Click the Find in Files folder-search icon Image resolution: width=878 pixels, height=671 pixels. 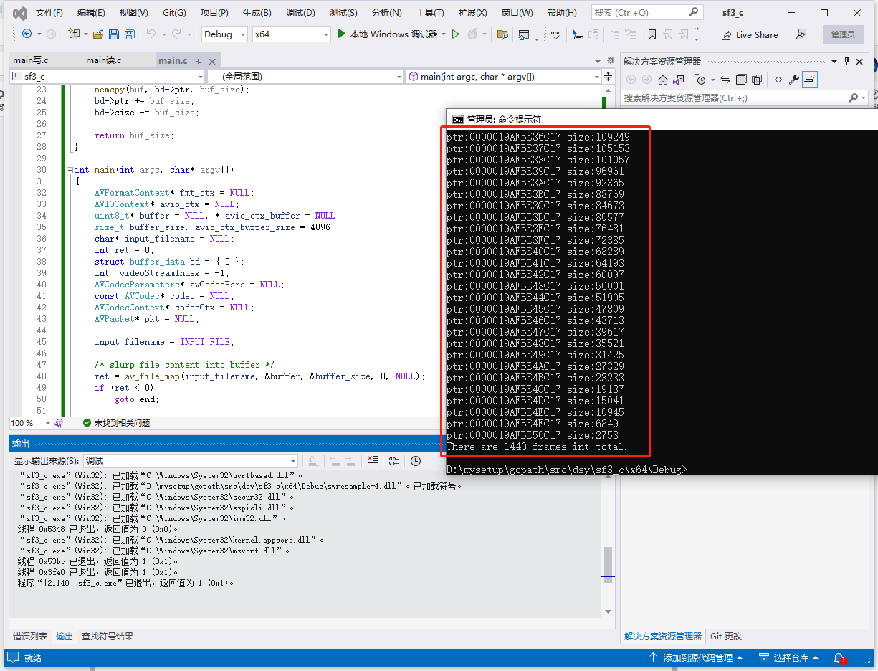[x=502, y=34]
